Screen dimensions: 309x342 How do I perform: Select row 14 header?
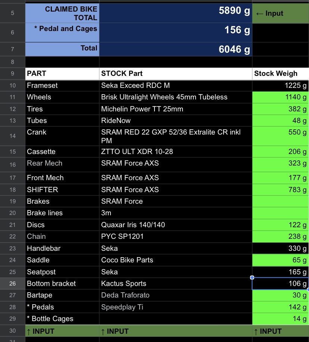(x=13, y=136)
